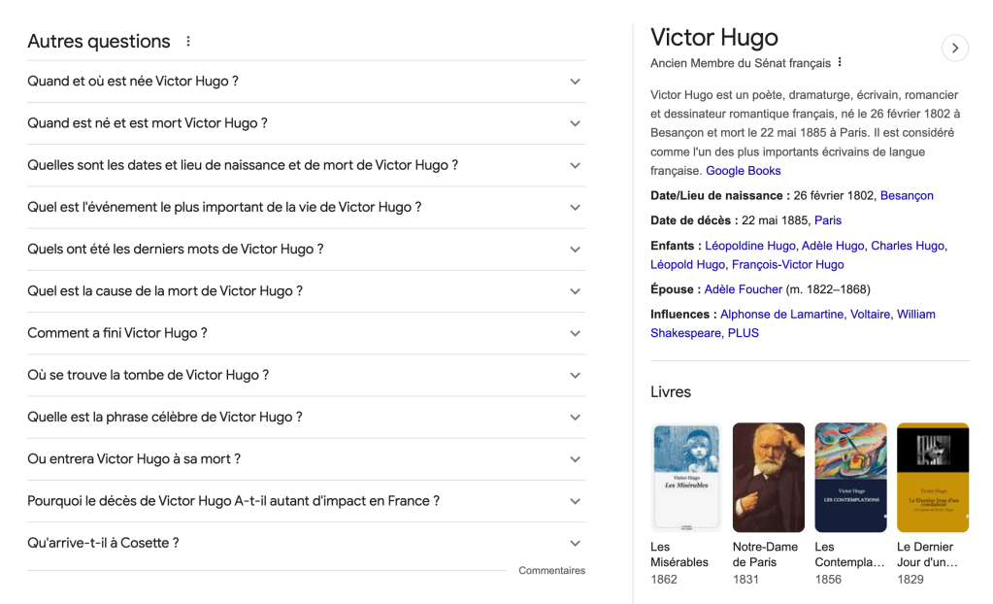Click Le Dernier Jour d'un condamné cover
The image size is (993, 604).
(x=932, y=478)
